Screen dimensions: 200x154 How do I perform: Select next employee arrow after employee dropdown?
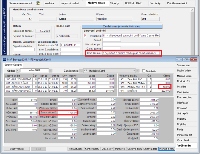point(137,70)
